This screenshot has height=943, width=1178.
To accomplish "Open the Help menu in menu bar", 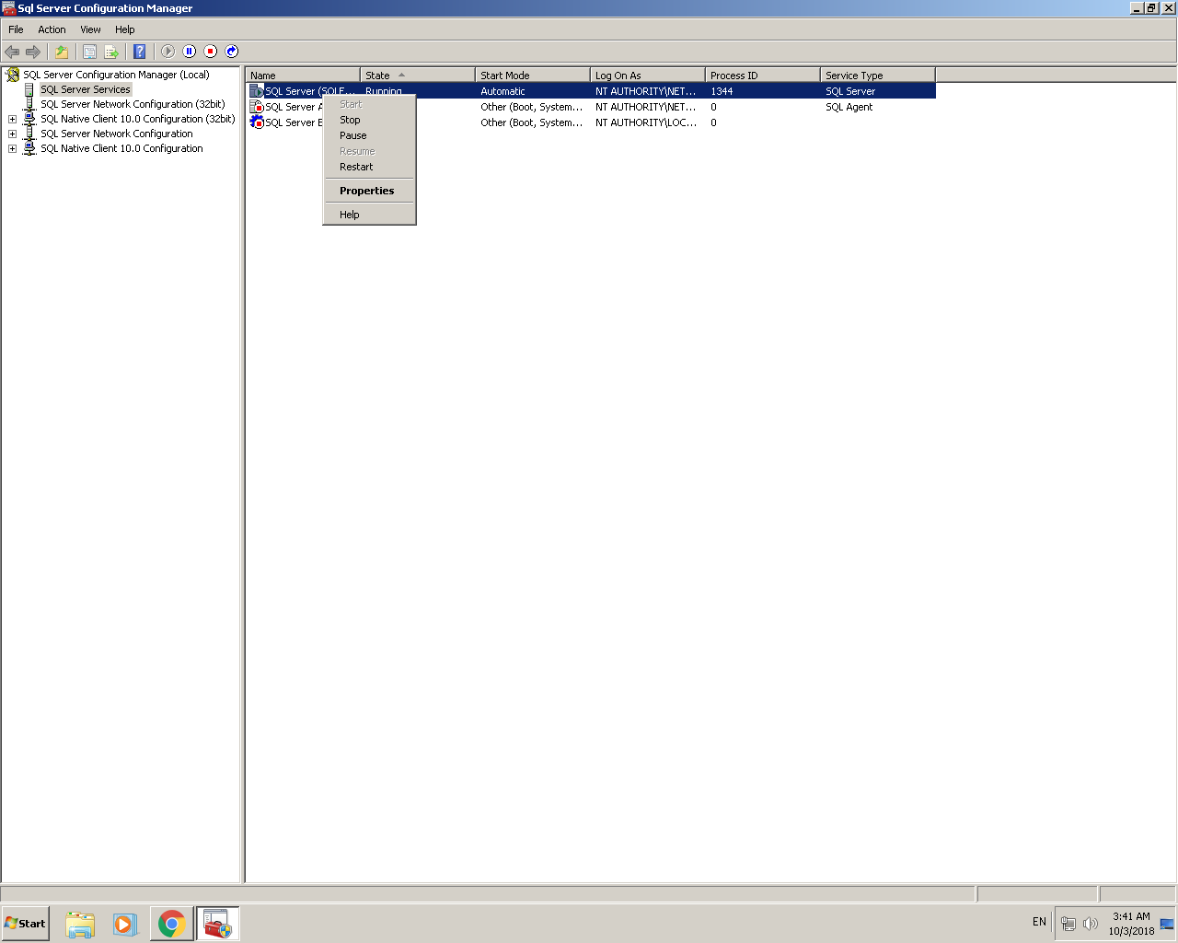I will (125, 29).
